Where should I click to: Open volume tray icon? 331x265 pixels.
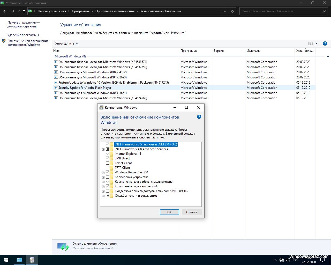[x=288, y=260]
